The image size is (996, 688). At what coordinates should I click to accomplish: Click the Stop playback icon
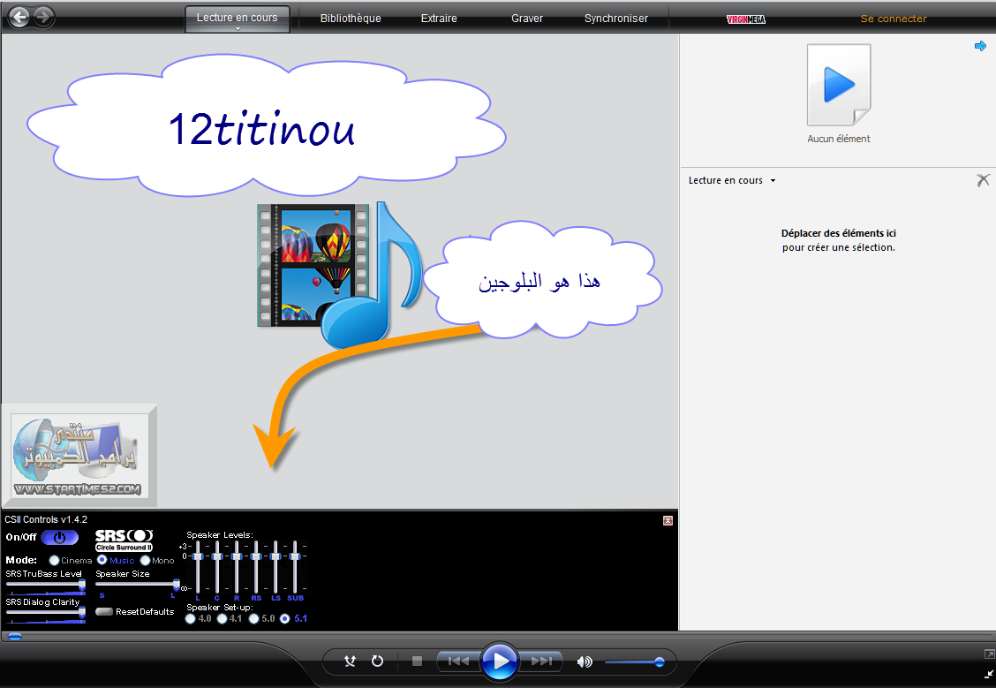tap(418, 661)
